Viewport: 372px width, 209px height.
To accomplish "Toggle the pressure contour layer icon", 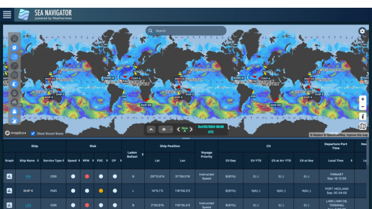I will coord(14,75).
